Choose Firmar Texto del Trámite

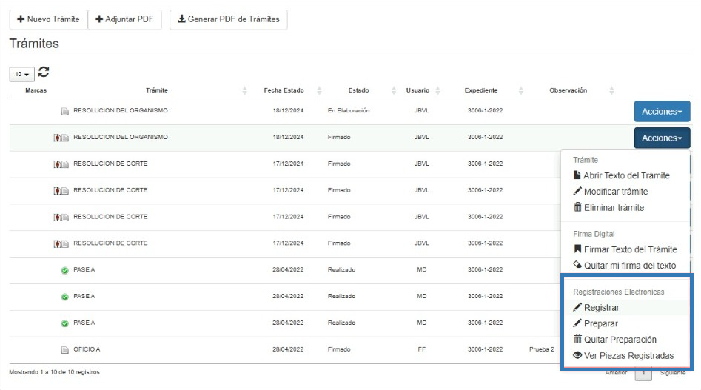coord(630,249)
